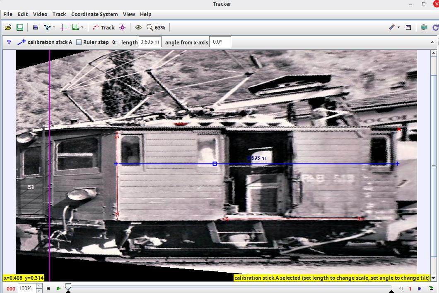Open the track selector purple triangle dropdown

click(x=9, y=42)
